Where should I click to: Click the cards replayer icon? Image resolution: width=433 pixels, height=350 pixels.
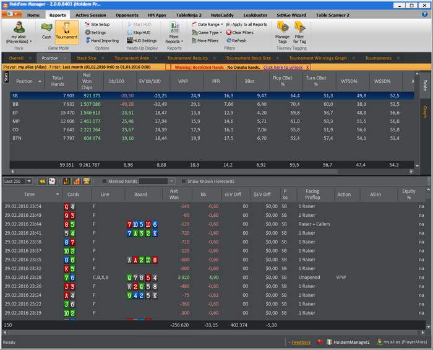point(52,181)
